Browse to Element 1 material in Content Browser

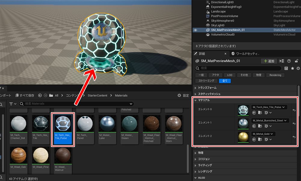[x=260, y=126]
